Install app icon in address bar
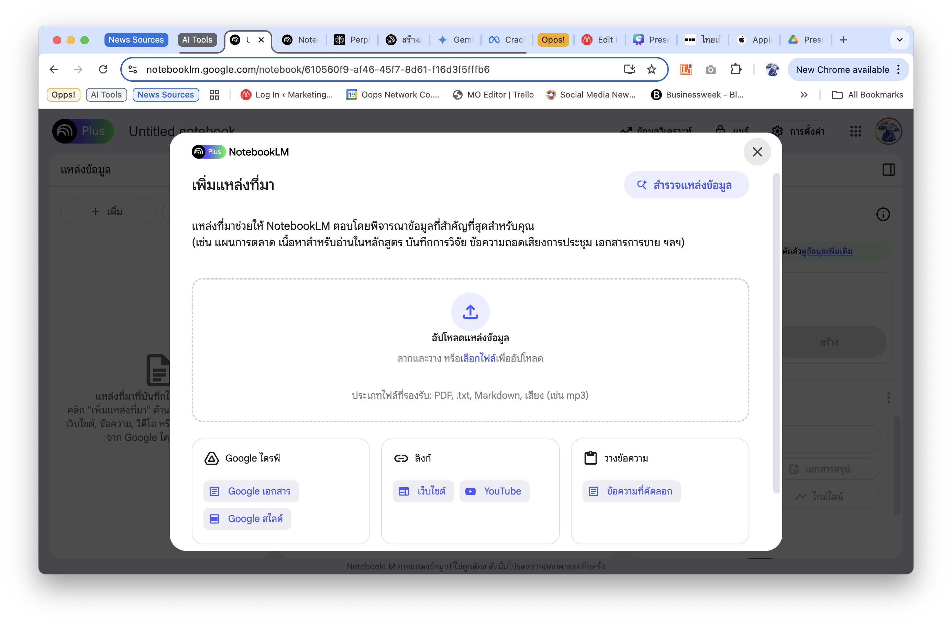952x625 pixels. pos(629,69)
